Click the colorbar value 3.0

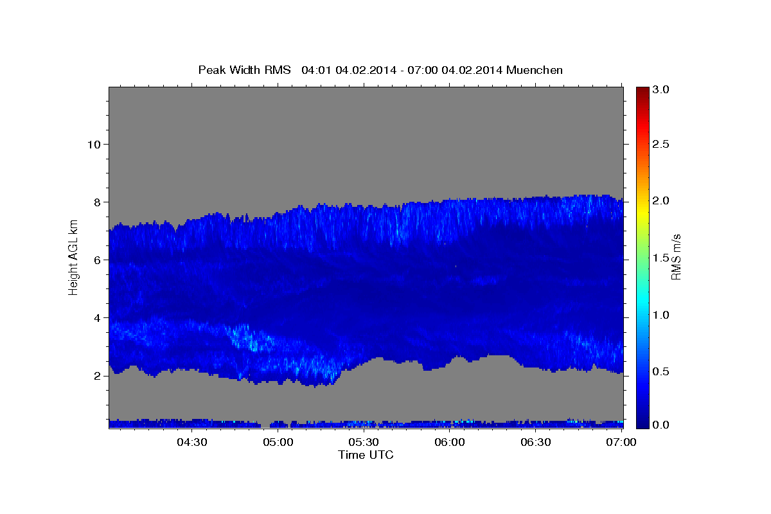point(662,90)
